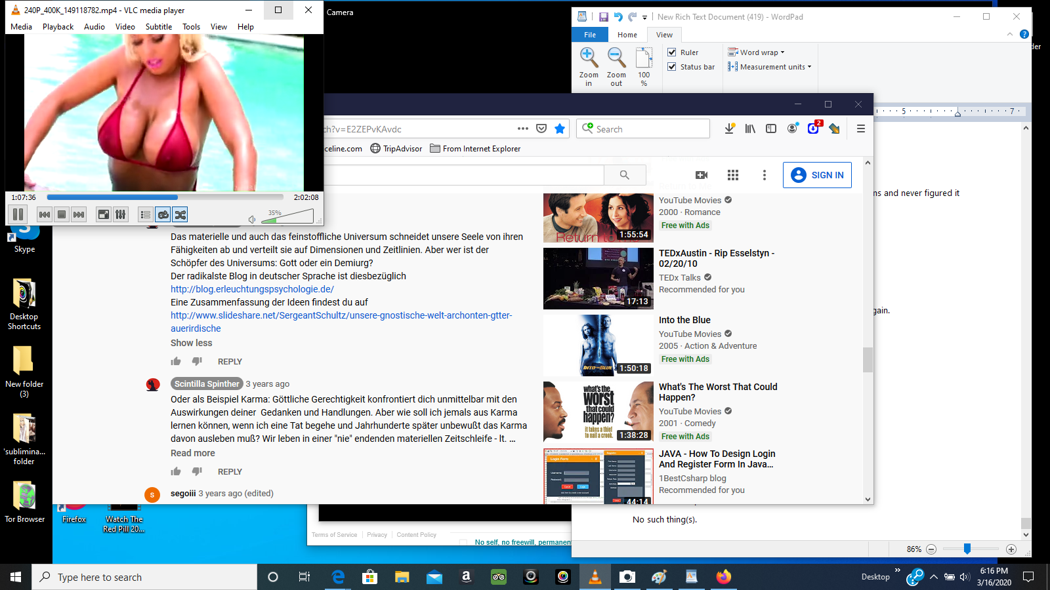Skip to previous media in VLC
Screen dimensions: 1050x590
click(x=45, y=214)
